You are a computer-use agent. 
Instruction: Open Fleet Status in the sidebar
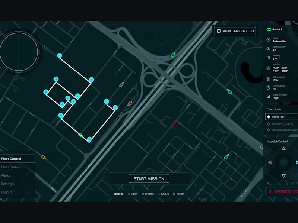tap(10, 167)
